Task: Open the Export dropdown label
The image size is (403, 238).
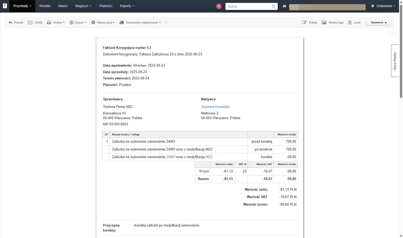Action: 81,23
